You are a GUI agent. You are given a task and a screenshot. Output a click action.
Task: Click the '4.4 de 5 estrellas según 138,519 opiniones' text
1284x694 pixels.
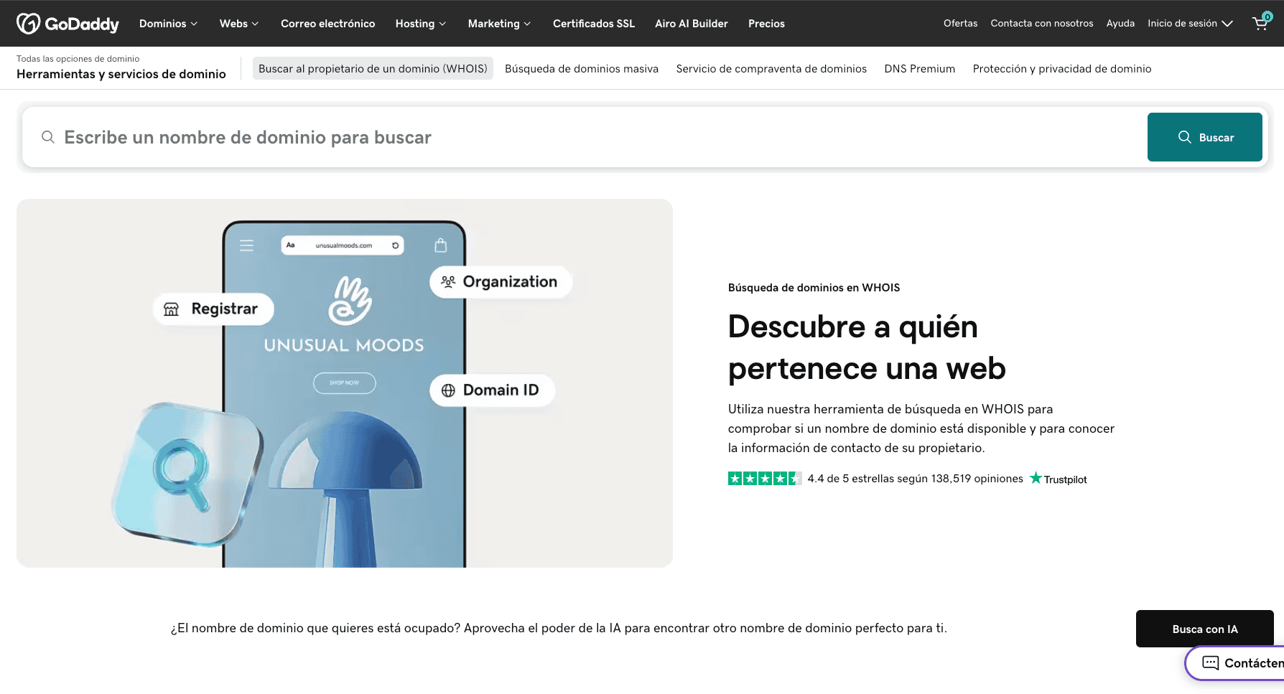915,479
